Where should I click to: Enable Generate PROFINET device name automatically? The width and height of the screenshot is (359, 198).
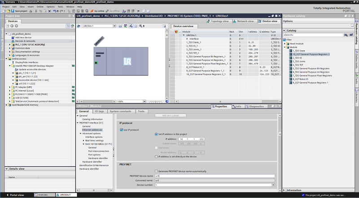click(156, 171)
